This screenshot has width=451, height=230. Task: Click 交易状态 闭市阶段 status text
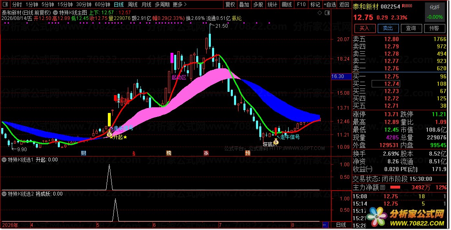pyautogui.click(x=392, y=179)
